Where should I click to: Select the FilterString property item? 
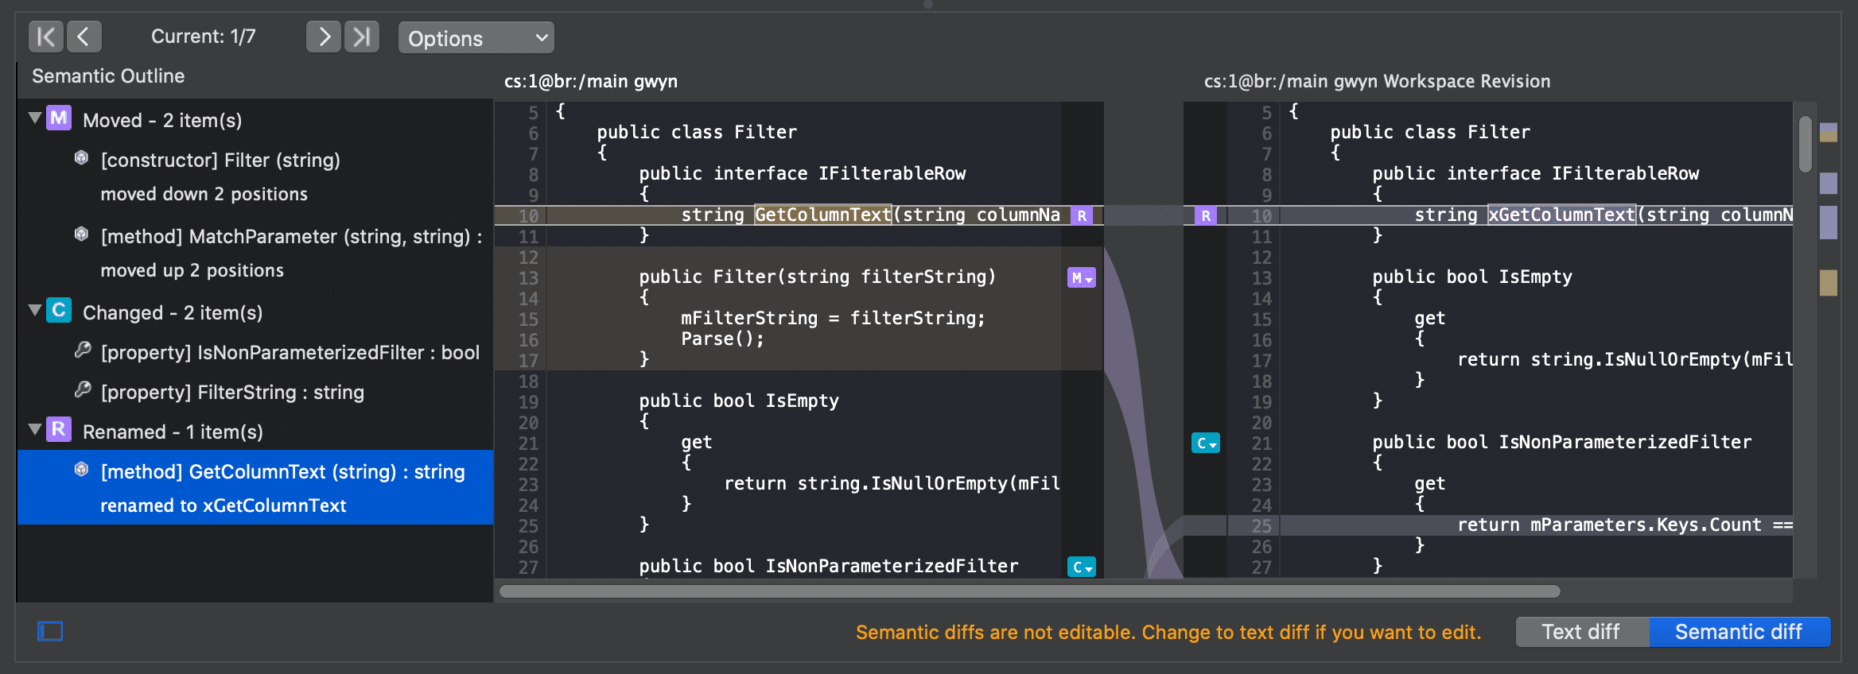pyautogui.click(x=255, y=392)
